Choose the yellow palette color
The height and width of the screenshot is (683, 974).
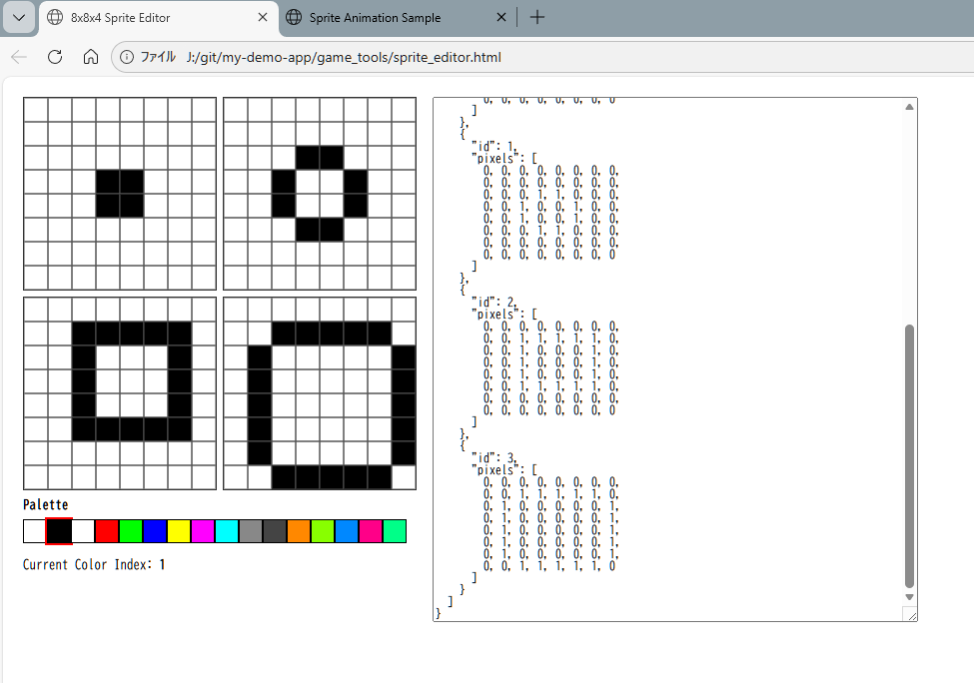(179, 531)
